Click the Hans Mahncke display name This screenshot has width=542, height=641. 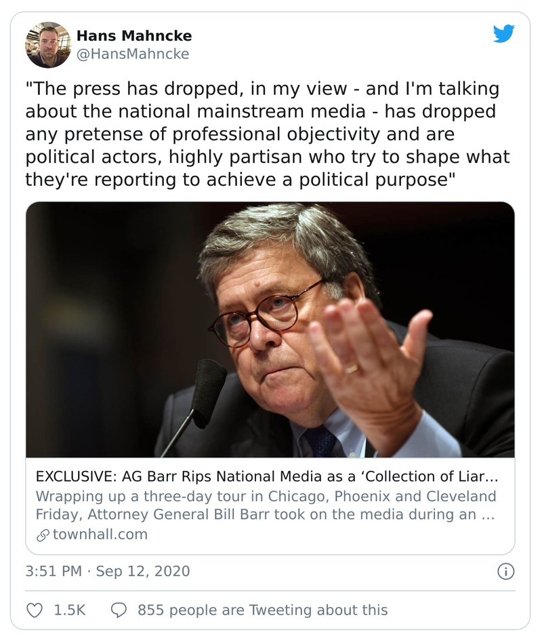[x=133, y=35]
